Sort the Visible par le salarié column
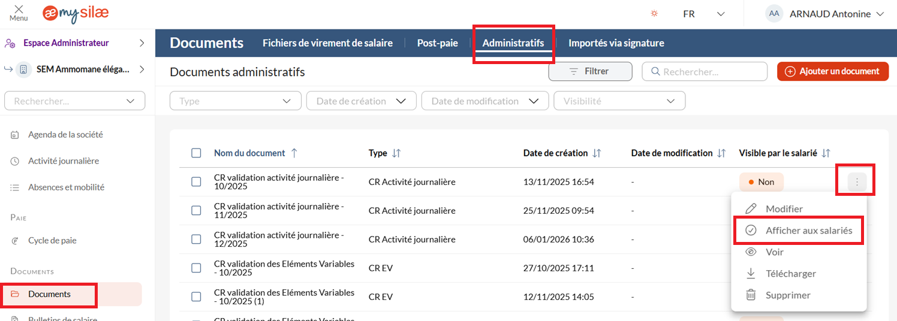Viewport: 897px width, 321px height. tap(826, 153)
